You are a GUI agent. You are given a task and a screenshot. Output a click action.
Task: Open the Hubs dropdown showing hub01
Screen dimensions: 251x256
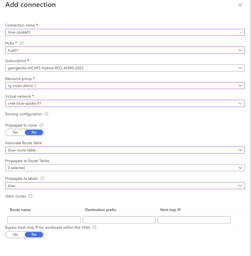(241, 50)
